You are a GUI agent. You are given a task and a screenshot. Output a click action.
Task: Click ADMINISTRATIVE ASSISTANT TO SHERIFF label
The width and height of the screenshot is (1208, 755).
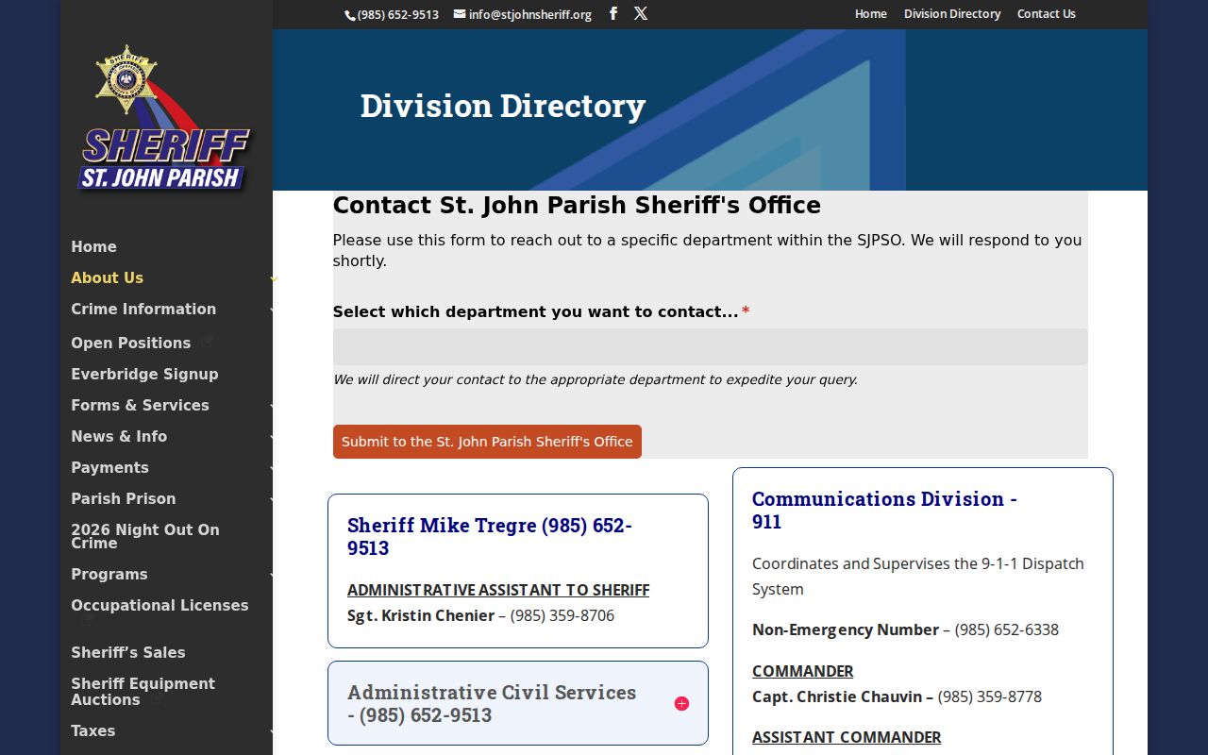click(x=498, y=590)
